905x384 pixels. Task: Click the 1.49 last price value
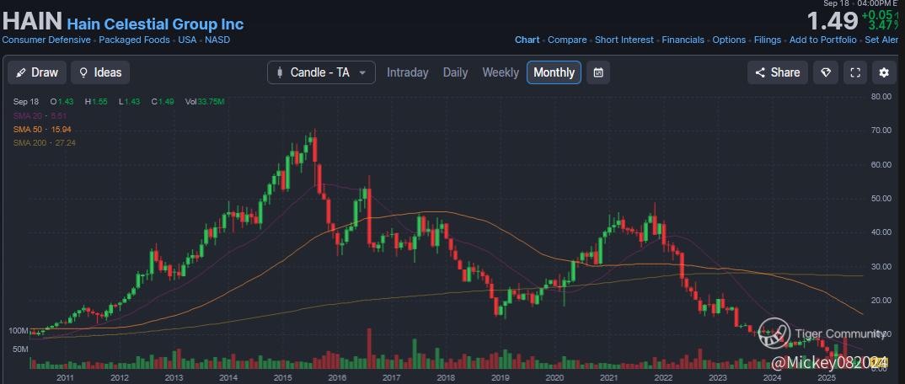point(832,22)
